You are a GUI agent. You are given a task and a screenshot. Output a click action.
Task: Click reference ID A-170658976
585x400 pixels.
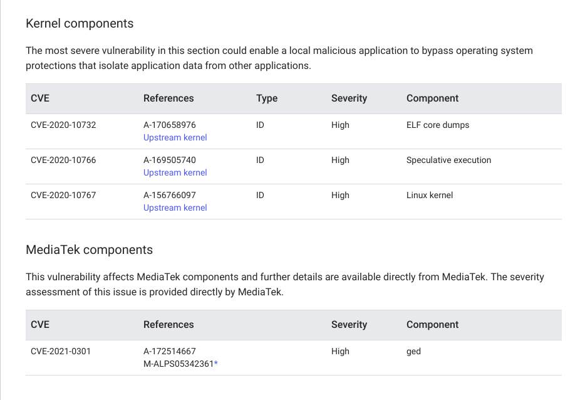pyautogui.click(x=170, y=125)
